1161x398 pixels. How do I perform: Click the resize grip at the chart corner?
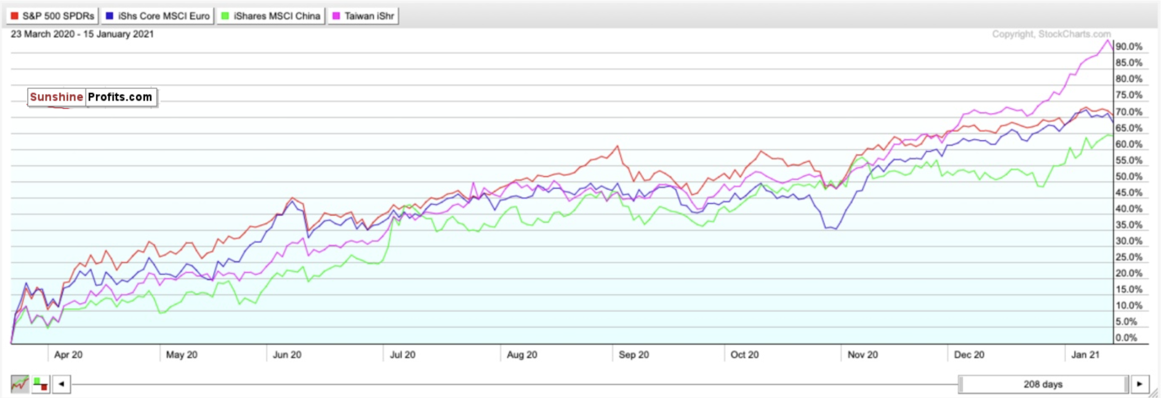click(x=1153, y=393)
